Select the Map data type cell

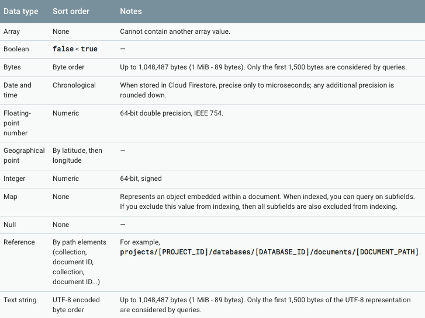[11, 197]
